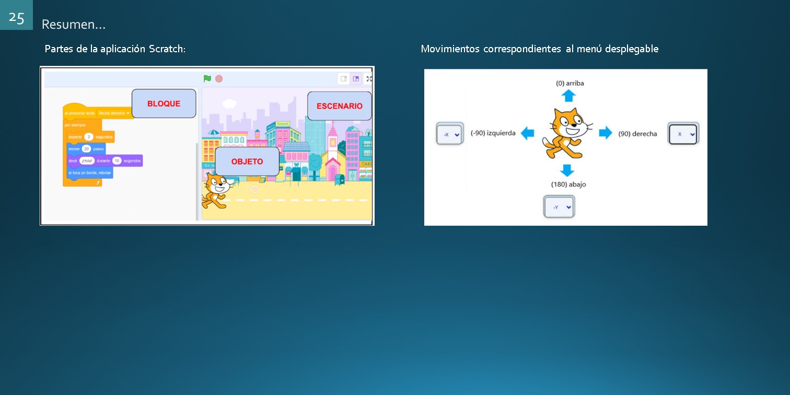Screen dimensions: 790x395
Task: Expand the -Y dropdown below abajo
Action: [x=559, y=207]
